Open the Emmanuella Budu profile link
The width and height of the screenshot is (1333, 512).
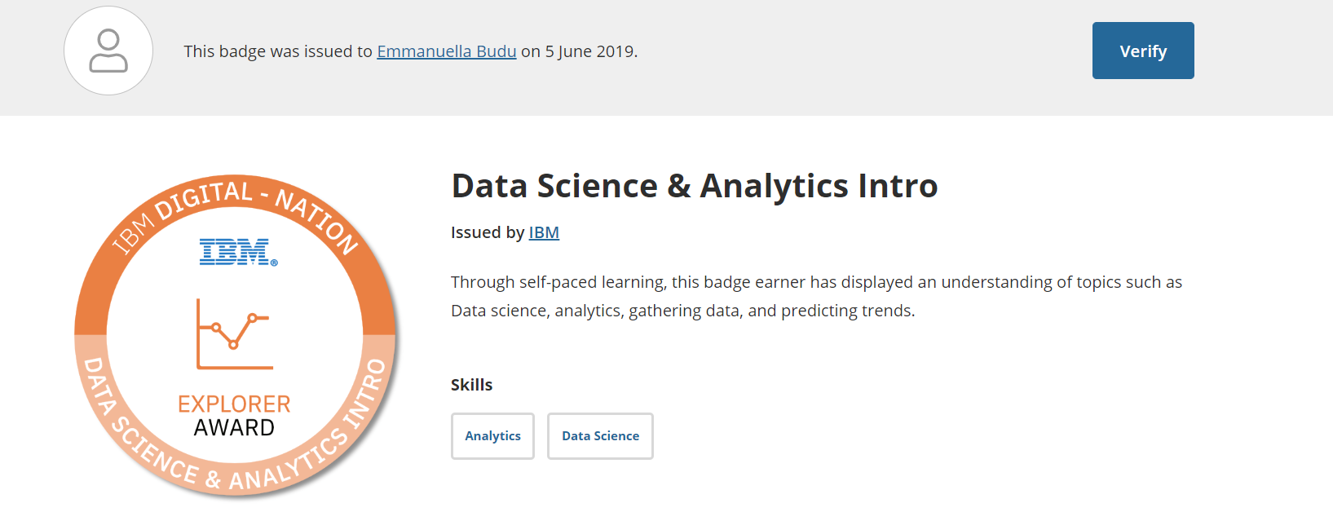pyautogui.click(x=447, y=51)
